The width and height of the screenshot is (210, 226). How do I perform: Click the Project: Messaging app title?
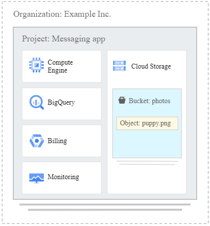63,39
